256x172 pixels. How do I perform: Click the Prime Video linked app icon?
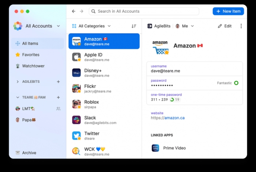tap(155, 148)
